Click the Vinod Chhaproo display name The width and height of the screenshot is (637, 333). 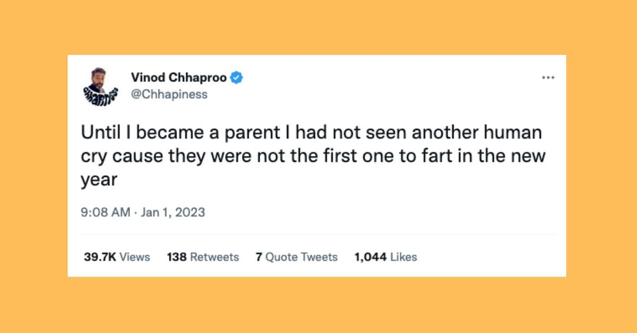click(x=179, y=78)
